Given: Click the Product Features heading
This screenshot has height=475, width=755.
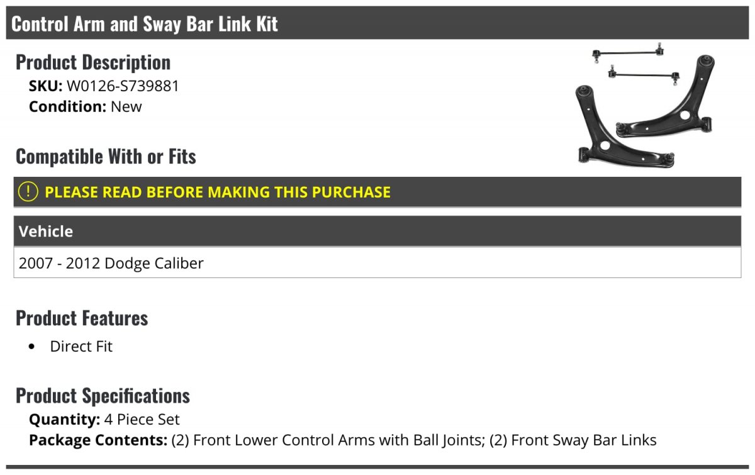Looking at the screenshot, I should click(x=82, y=318).
